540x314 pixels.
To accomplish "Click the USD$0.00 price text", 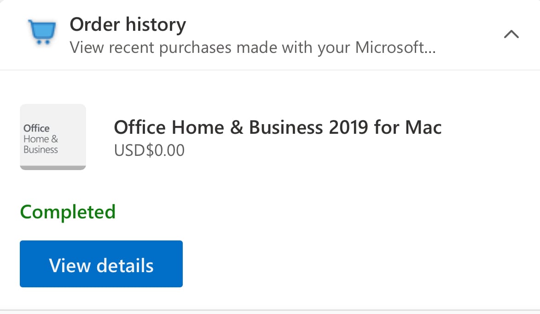I will pyautogui.click(x=149, y=150).
